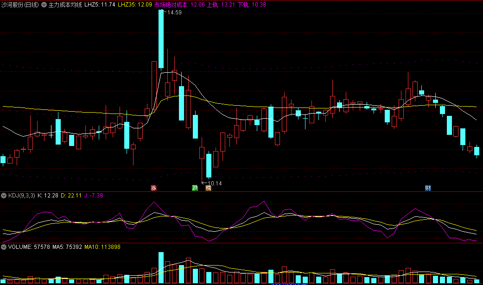
Task: Open the KDJ indicator dropdown circle
Action: pyautogui.click(x=4, y=196)
